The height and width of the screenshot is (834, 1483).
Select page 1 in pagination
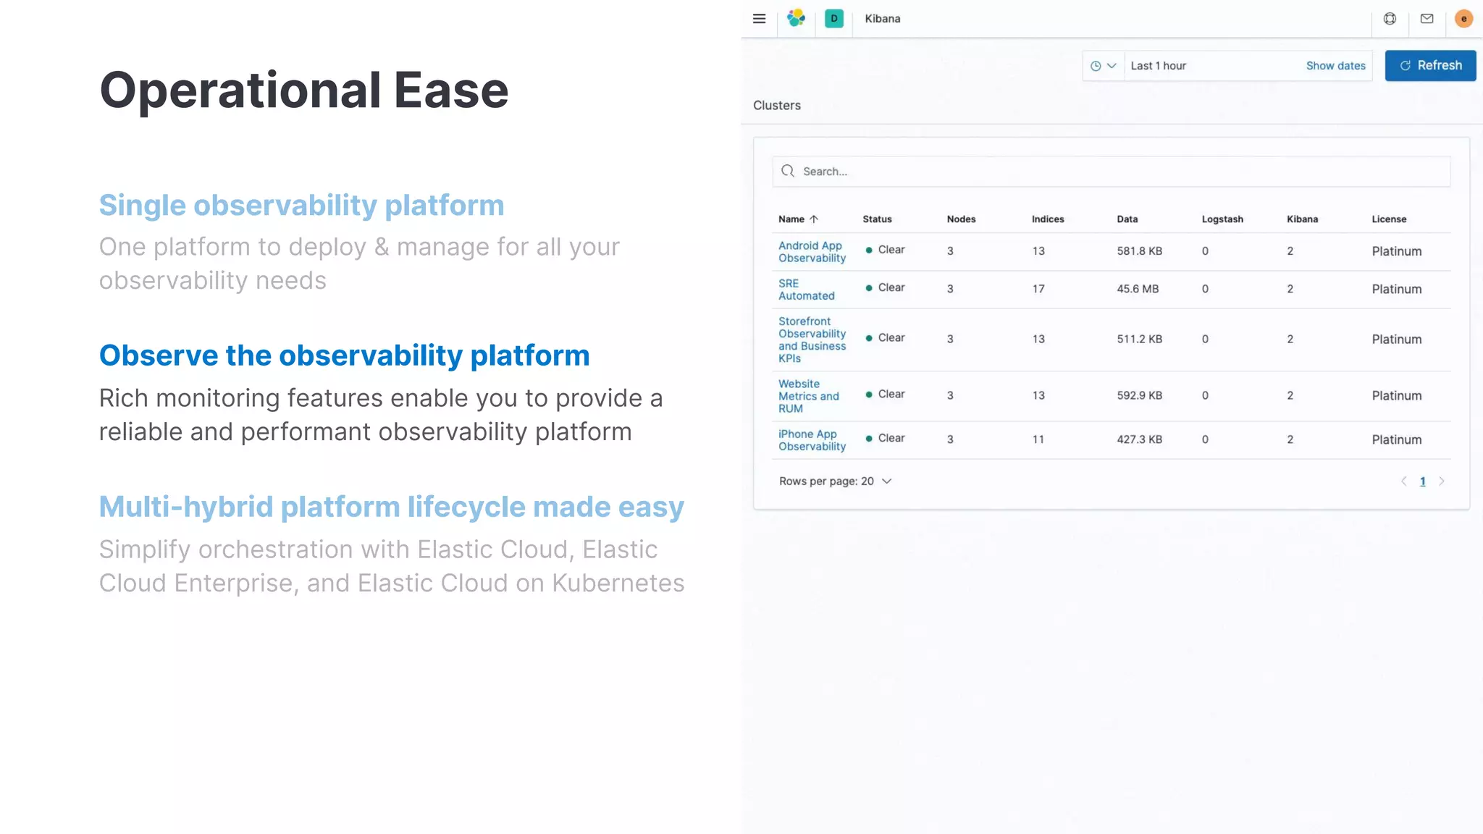(1422, 481)
